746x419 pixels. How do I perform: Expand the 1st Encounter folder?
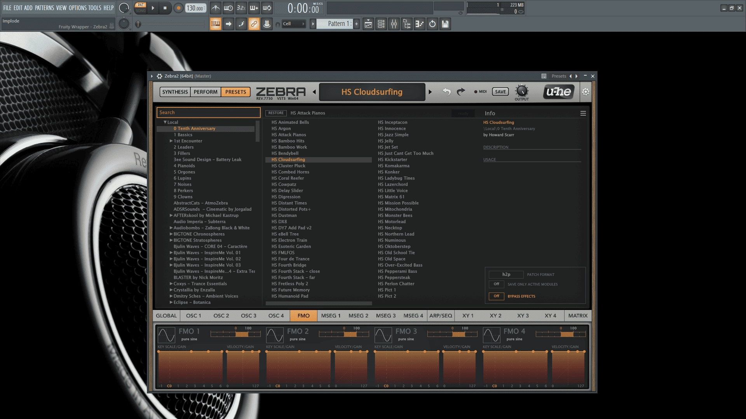pyautogui.click(x=171, y=141)
